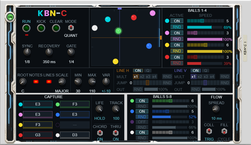
Task: Click the white capture field D3
Action: pyautogui.click(x=75, y=135)
